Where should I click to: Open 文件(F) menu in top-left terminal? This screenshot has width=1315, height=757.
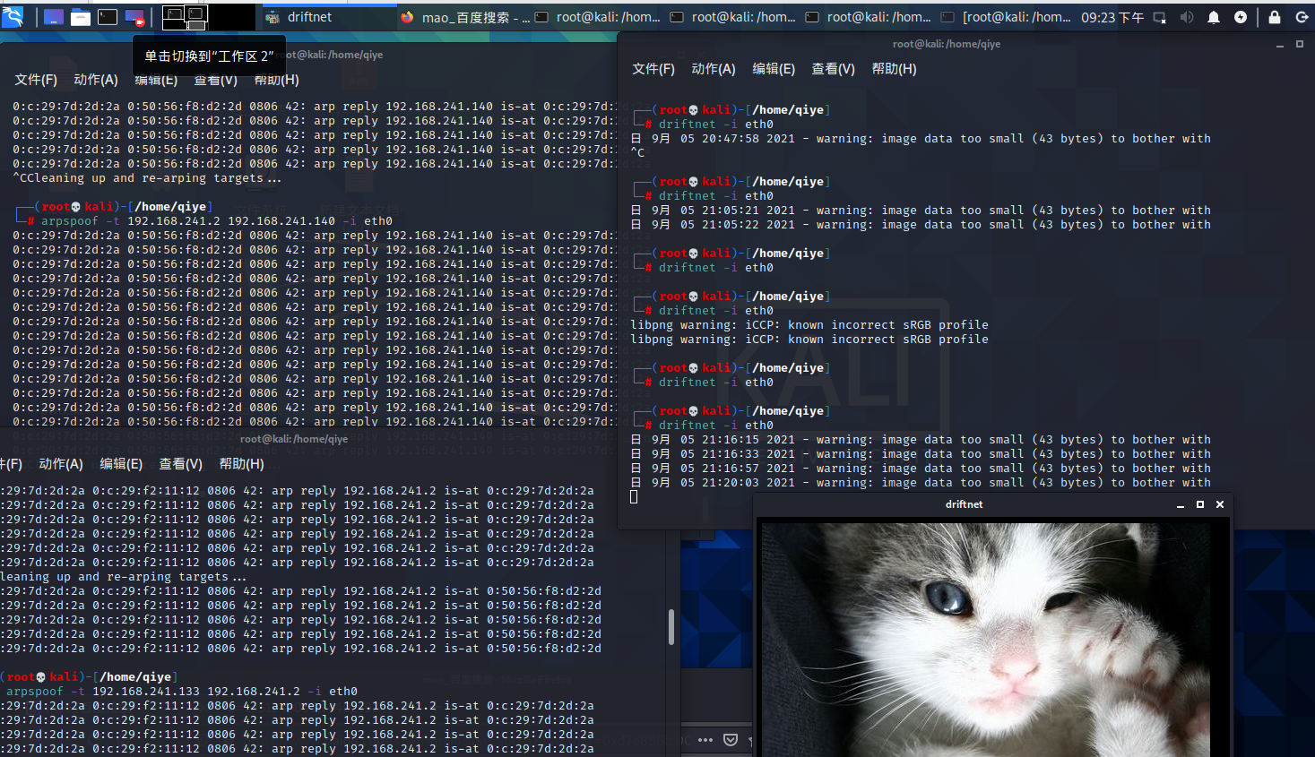[36, 80]
